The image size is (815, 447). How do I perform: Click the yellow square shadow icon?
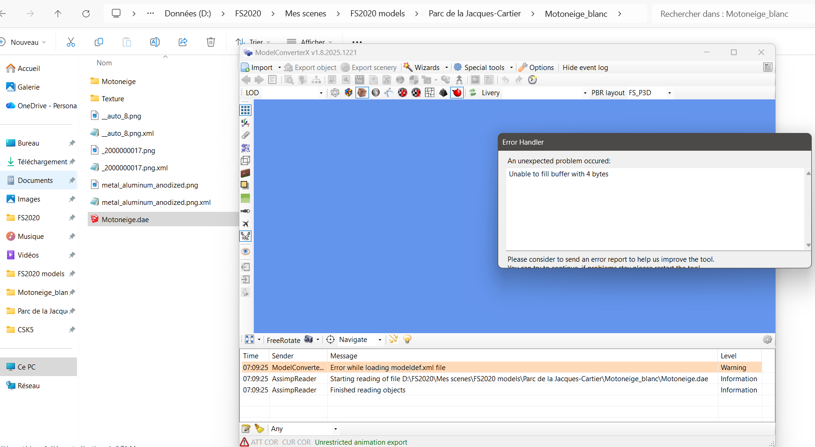pyautogui.click(x=245, y=185)
